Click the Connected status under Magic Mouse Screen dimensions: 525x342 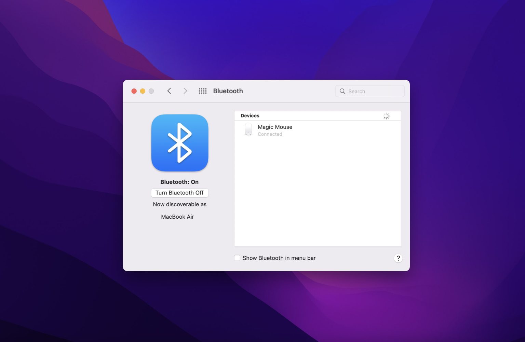click(x=270, y=134)
